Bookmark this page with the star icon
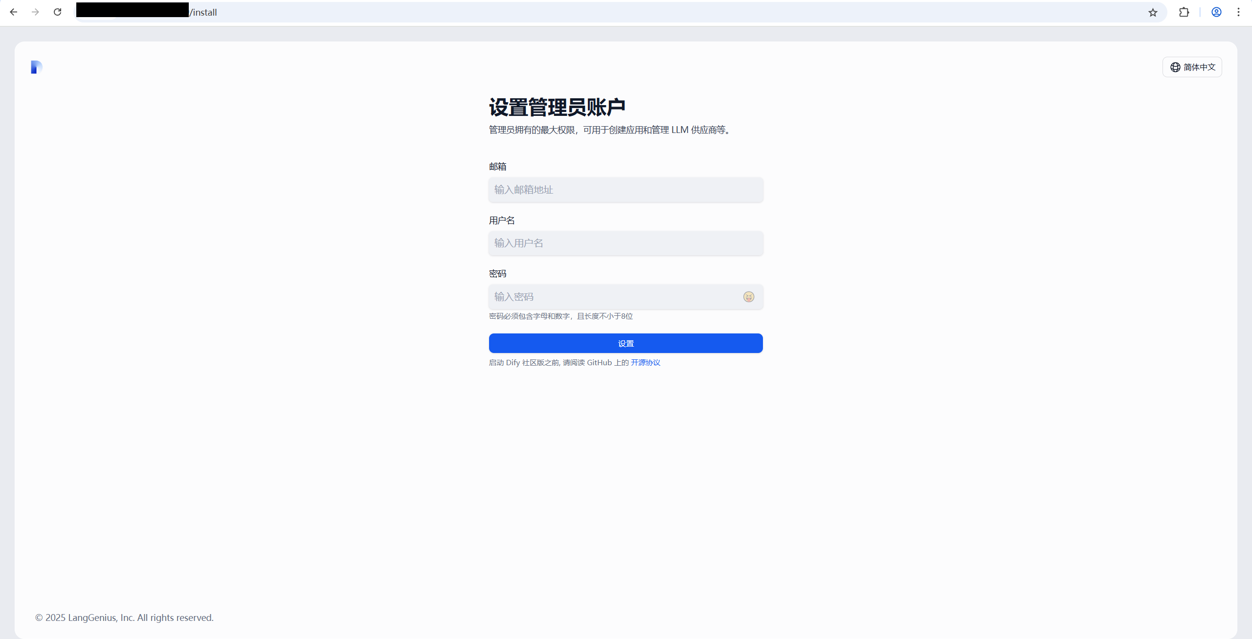The width and height of the screenshot is (1252, 639). pyautogui.click(x=1153, y=12)
